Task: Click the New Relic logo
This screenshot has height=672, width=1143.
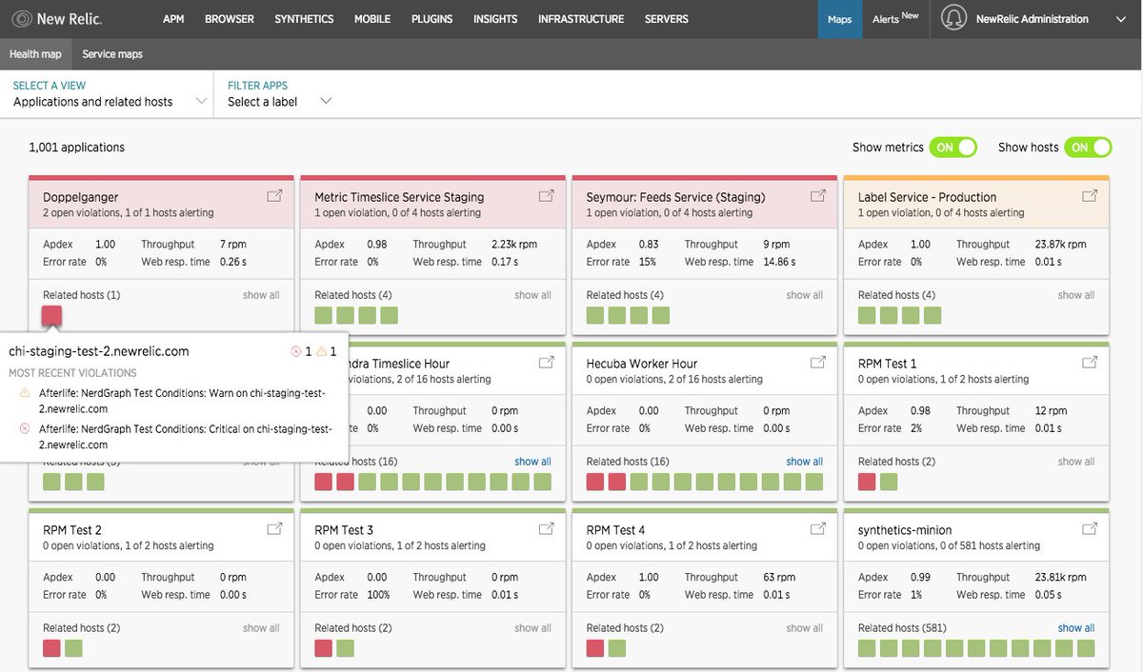Action: coord(57,18)
